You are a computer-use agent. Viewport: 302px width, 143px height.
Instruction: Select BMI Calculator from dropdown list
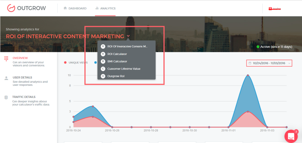pyautogui.click(x=126, y=61)
